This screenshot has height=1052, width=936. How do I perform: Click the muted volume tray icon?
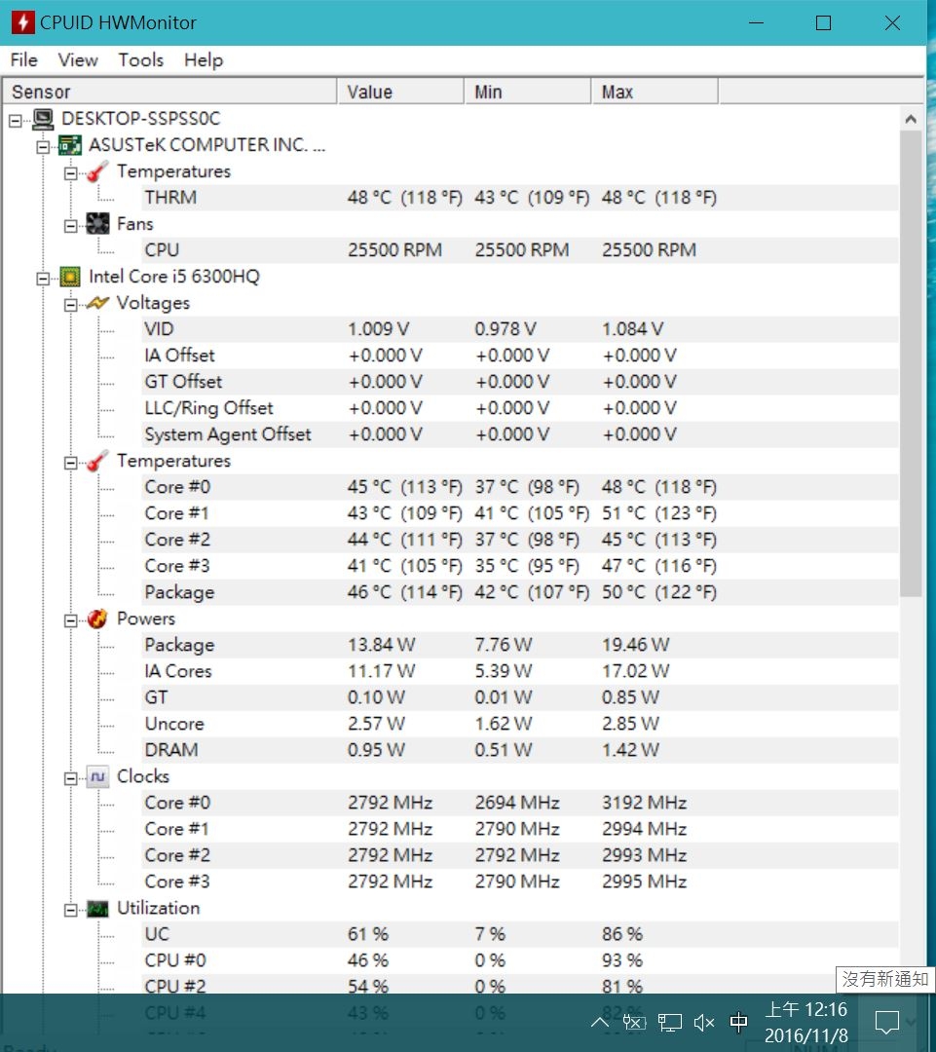(x=704, y=1023)
